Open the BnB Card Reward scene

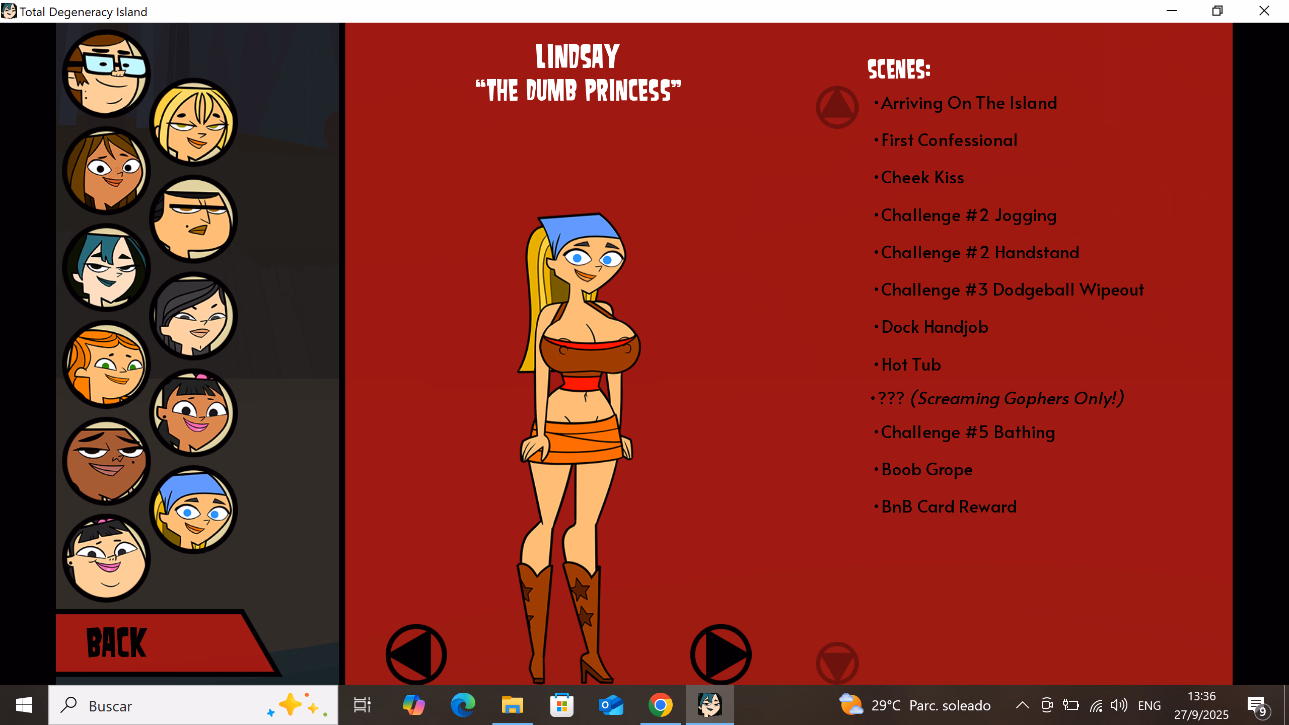(x=949, y=507)
